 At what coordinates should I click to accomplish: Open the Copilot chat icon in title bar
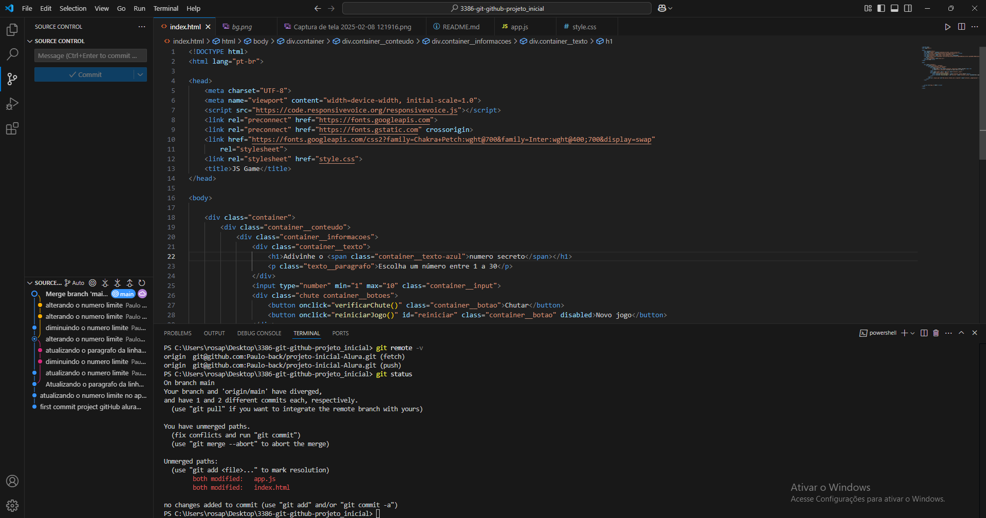(662, 8)
